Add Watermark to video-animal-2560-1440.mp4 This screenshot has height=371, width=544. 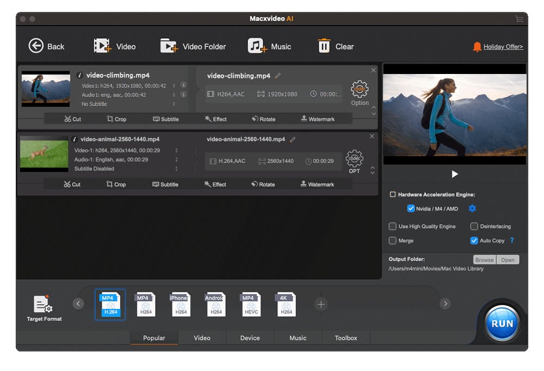[317, 184]
